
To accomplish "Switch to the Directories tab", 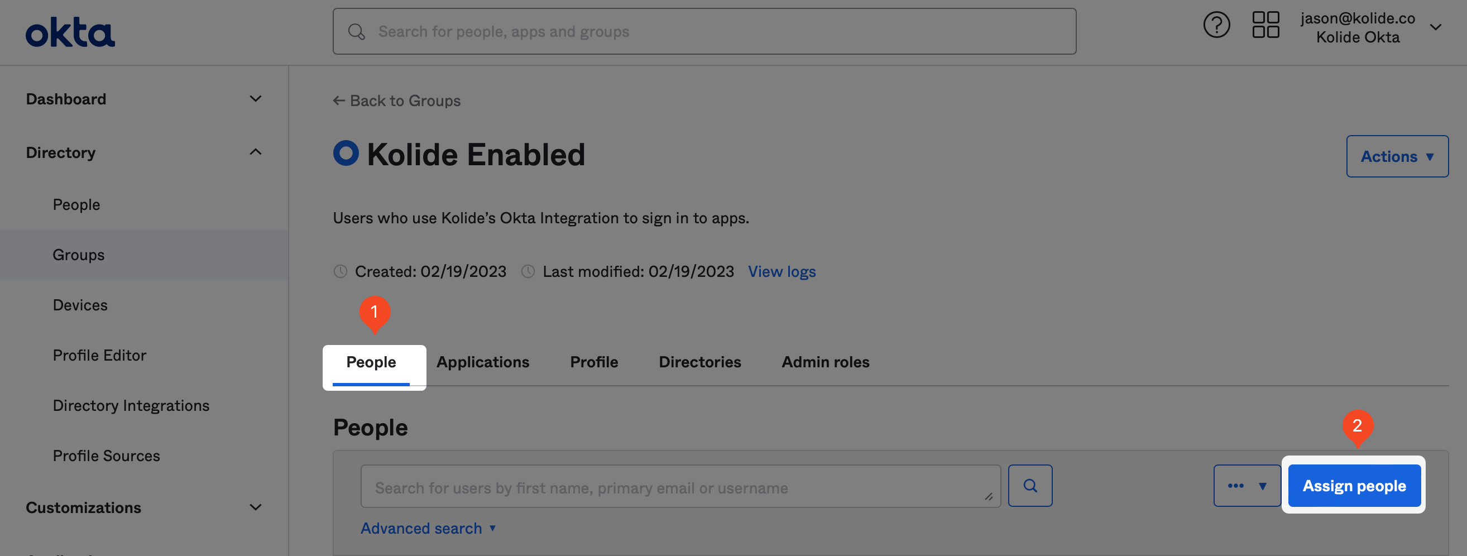I will point(699,362).
